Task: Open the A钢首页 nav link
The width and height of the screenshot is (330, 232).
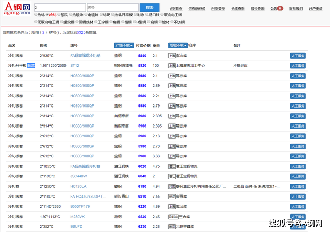Action: (x=176, y=9)
